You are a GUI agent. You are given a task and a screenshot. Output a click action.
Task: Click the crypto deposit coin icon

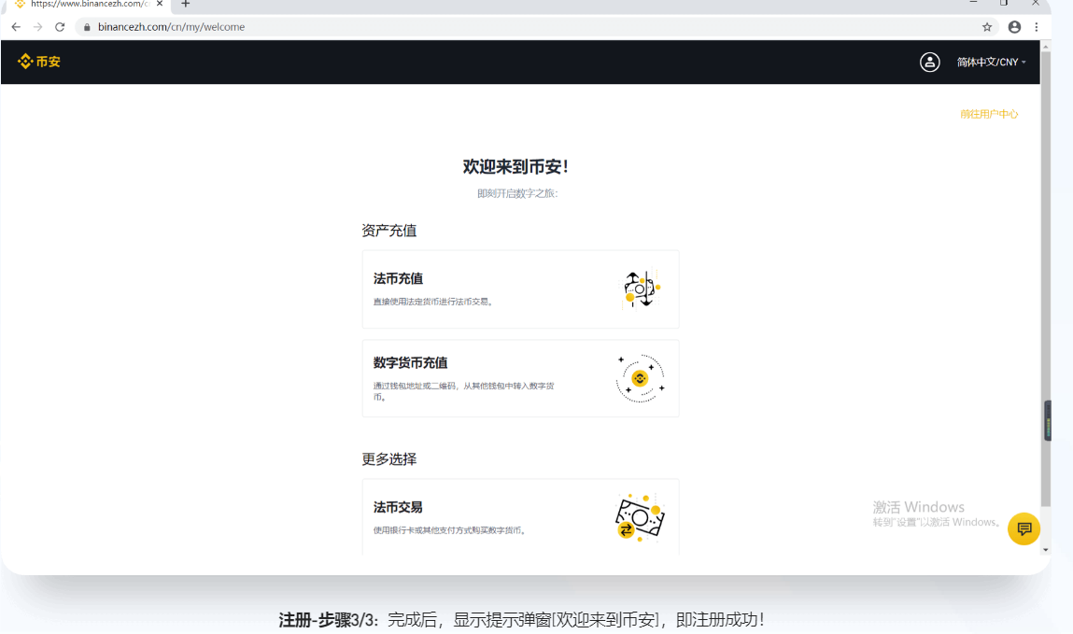(640, 378)
